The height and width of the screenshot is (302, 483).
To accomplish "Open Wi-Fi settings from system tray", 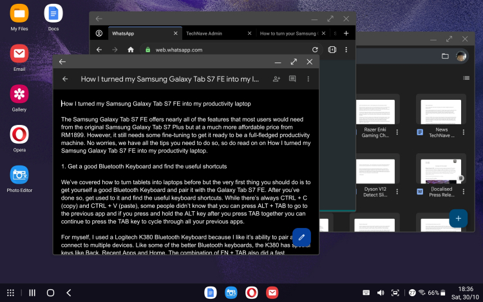I will click(422, 292).
